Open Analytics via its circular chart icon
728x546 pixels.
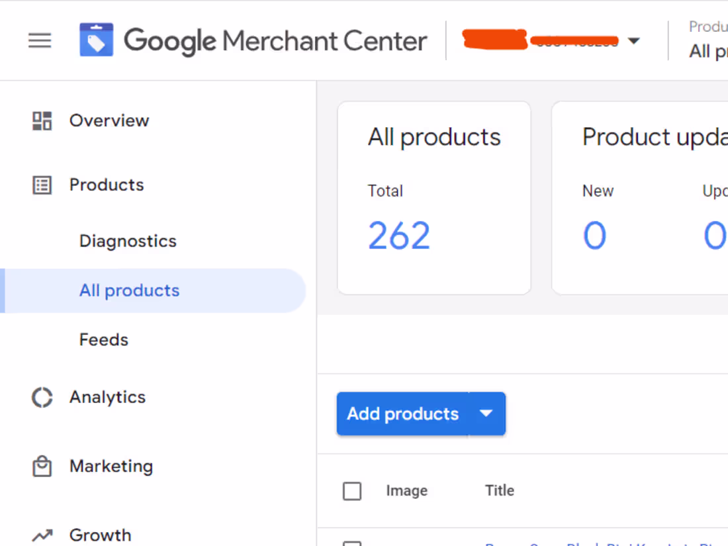tap(42, 397)
